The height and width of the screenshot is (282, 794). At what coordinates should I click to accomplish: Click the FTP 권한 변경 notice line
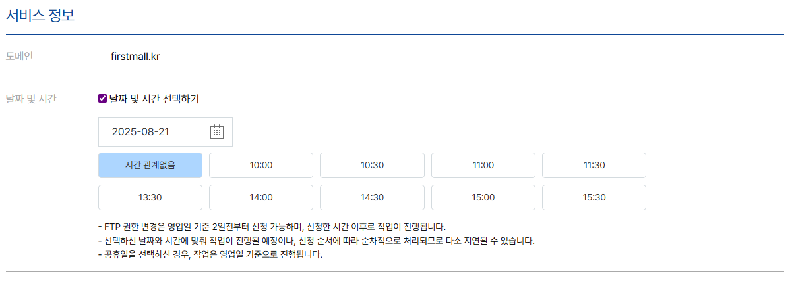click(x=272, y=226)
